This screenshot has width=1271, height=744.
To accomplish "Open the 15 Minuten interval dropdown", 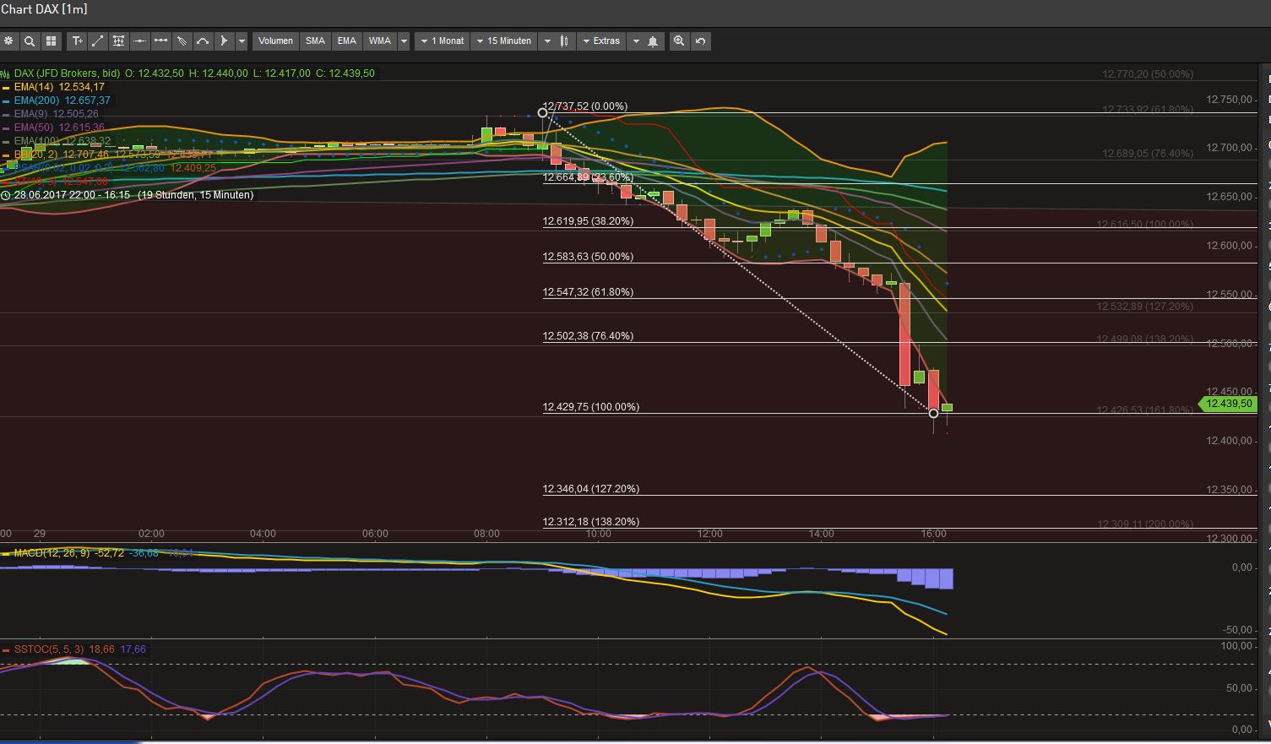I will 504,41.
